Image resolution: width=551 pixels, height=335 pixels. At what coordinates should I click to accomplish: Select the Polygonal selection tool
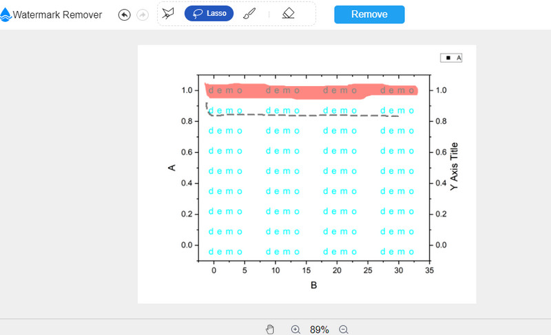(168, 13)
